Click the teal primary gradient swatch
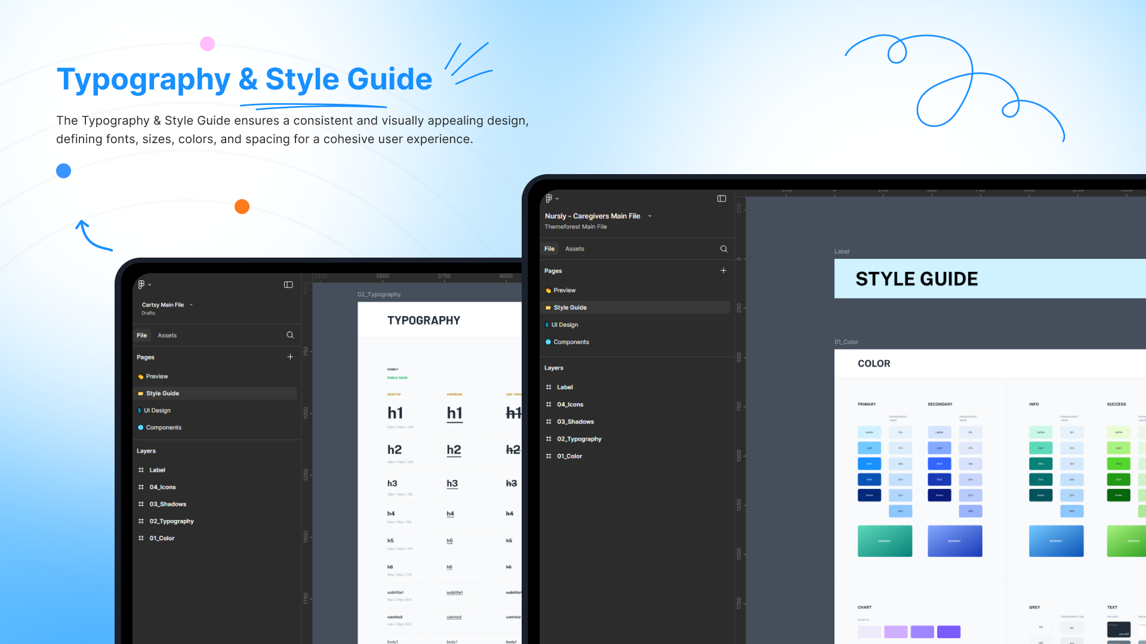Screen dimensions: 1146x644 pos(885,541)
